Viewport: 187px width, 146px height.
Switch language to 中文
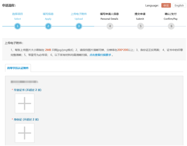click(x=166, y=5)
